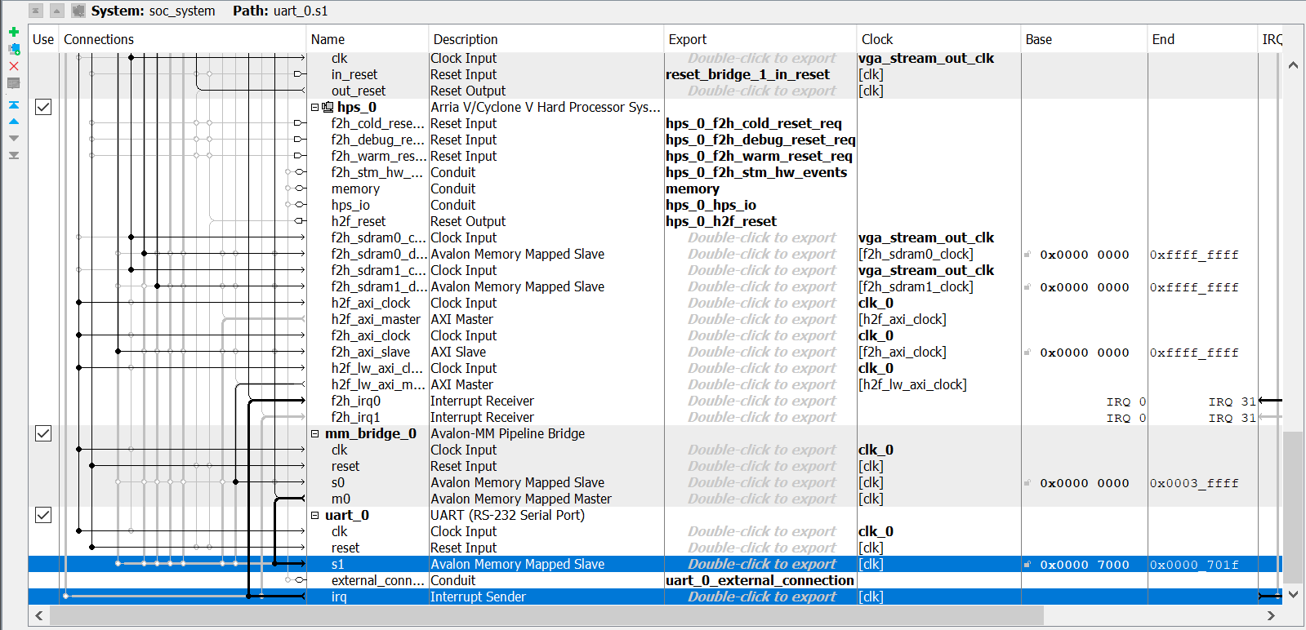Collapse the hps_0 tree node
The height and width of the screenshot is (630, 1306).
coord(315,107)
